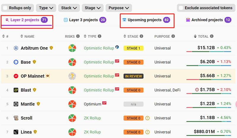This screenshot has height=138, width=237.
Task: Expand the Stack filter dropdown
Action: [x=69, y=8]
